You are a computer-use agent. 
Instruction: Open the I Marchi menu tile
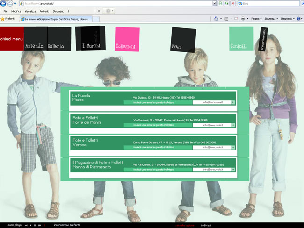(91, 38)
